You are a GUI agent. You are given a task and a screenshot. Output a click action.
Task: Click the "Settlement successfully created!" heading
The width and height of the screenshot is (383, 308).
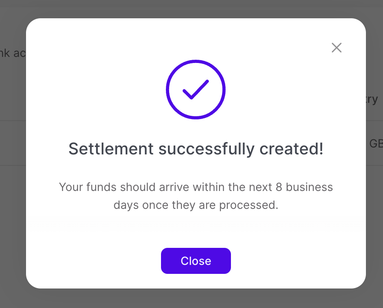196,149
